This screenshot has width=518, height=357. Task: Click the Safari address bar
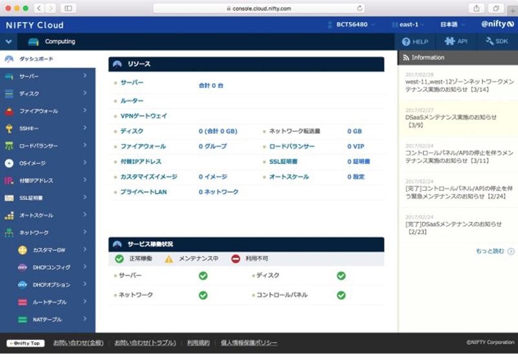pyautogui.click(x=259, y=8)
